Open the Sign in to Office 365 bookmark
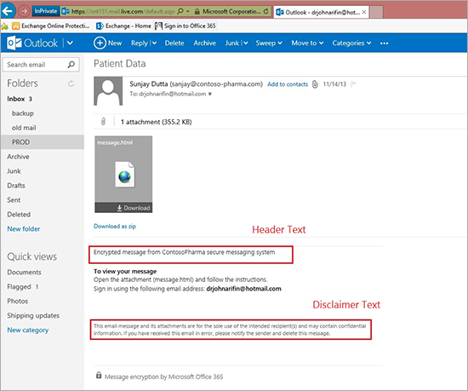This screenshot has height=391, width=468. (185, 26)
